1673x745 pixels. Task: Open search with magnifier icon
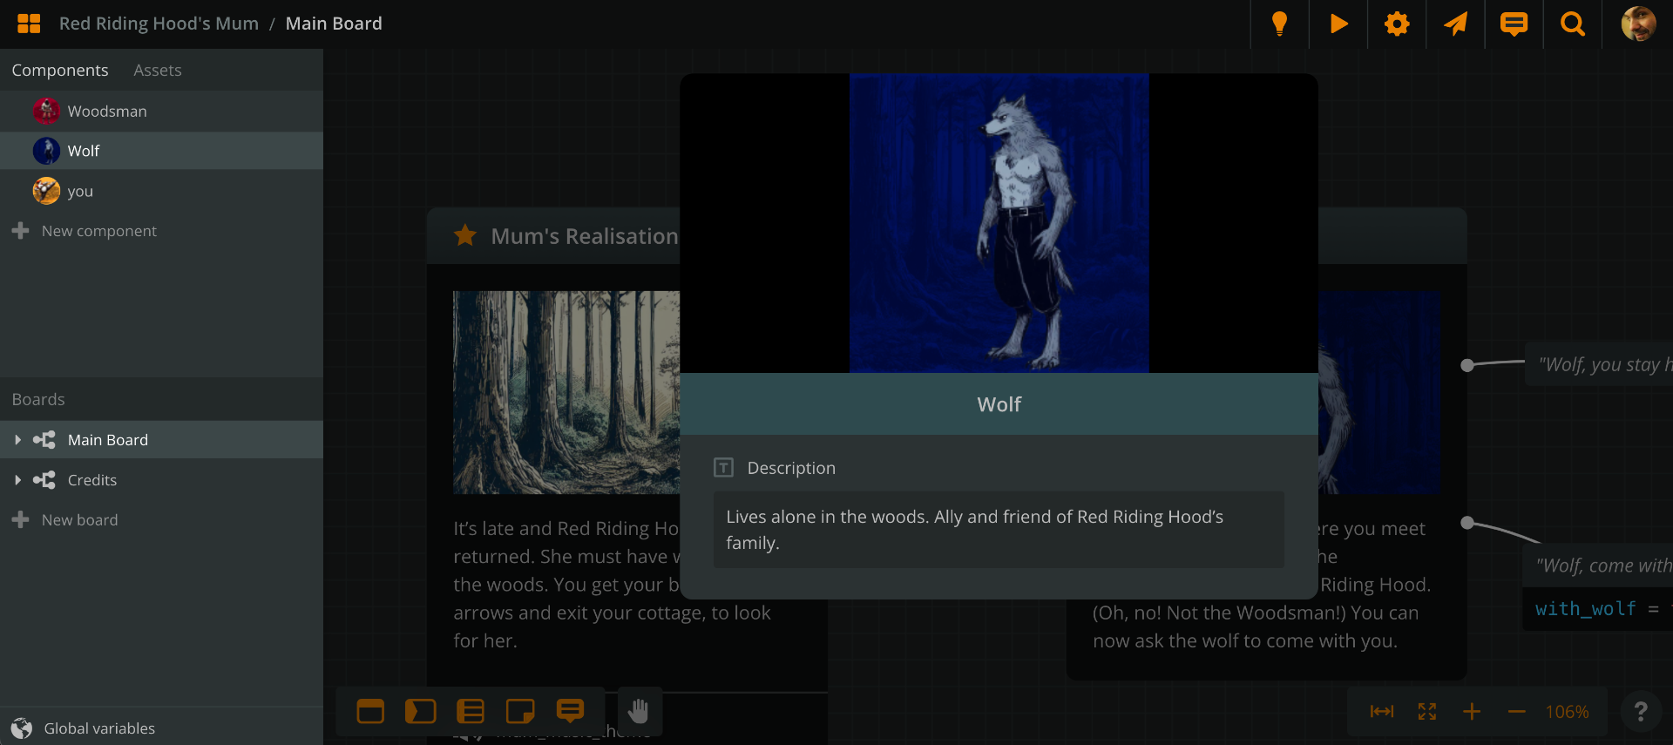[x=1573, y=24]
